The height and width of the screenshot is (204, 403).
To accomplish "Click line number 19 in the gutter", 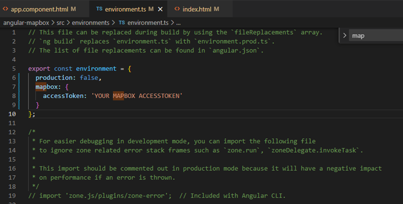I will click(12, 195).
